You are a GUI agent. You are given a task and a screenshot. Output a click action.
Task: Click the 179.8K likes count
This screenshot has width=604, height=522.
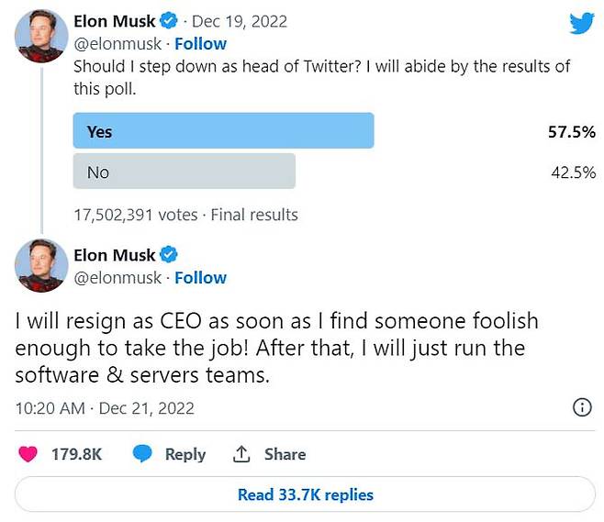pos(77,454)
